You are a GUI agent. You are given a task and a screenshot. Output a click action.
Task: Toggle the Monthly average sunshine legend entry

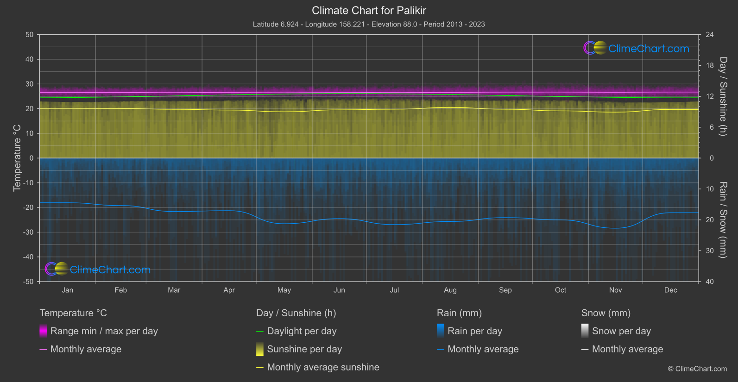coord(318,367)
